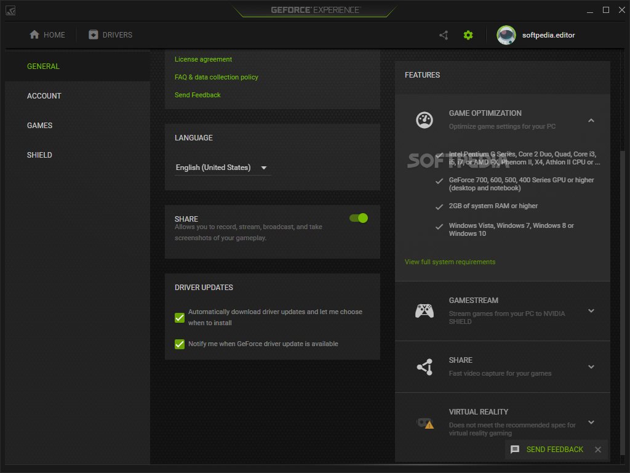Viewport: 630px width, 473px height.
Task: Click the softpedia.editor profile avatar
Action: [506, 35]
